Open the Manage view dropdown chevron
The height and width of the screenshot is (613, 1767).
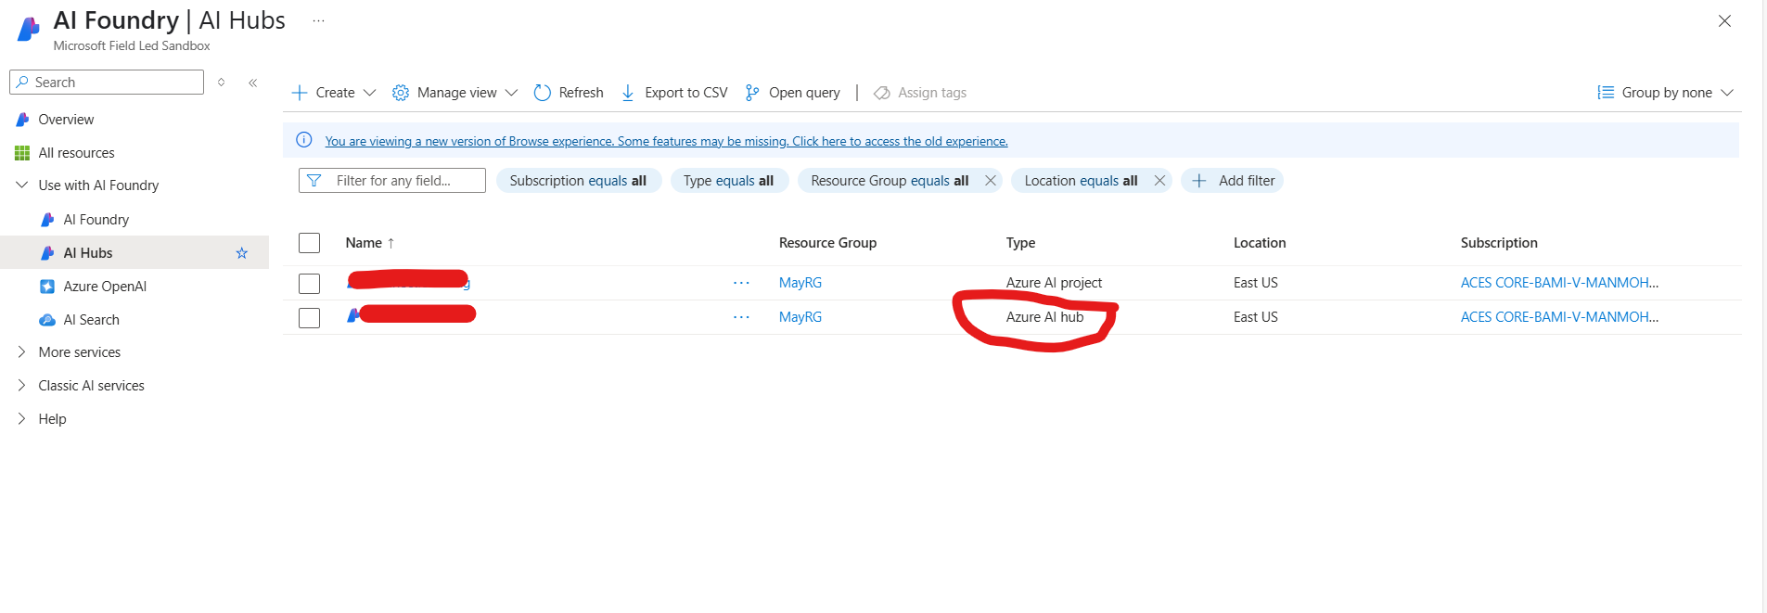point(511,93)
